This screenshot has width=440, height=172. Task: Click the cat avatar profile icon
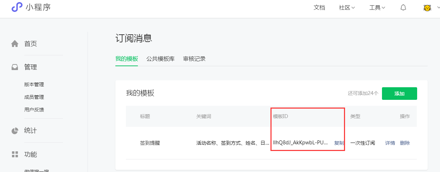tap(427, 8)
